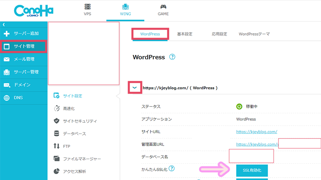Click the globe icon for DNS
The width and height of the screenshot is (321, 180).
point(6,98)
